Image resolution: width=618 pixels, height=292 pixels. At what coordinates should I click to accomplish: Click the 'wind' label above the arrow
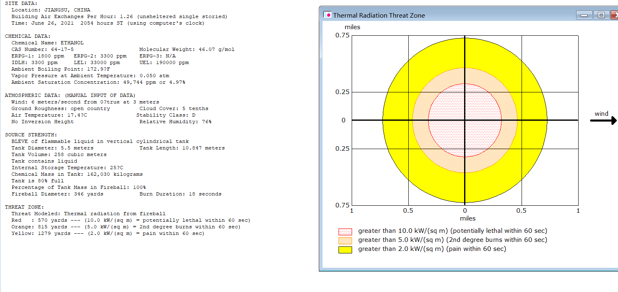[x=602, y=113]
